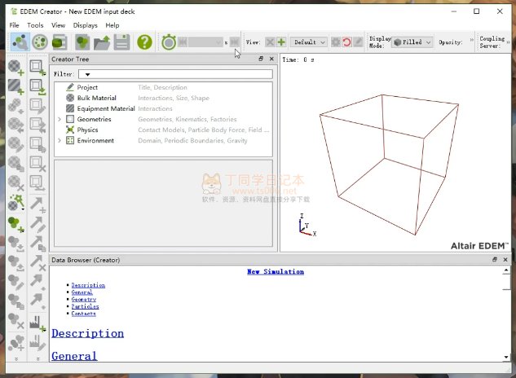Click the Save project disk icon

pos(122,42)
